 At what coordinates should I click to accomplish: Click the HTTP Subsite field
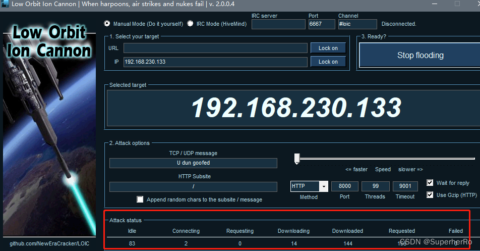[193, 187]
